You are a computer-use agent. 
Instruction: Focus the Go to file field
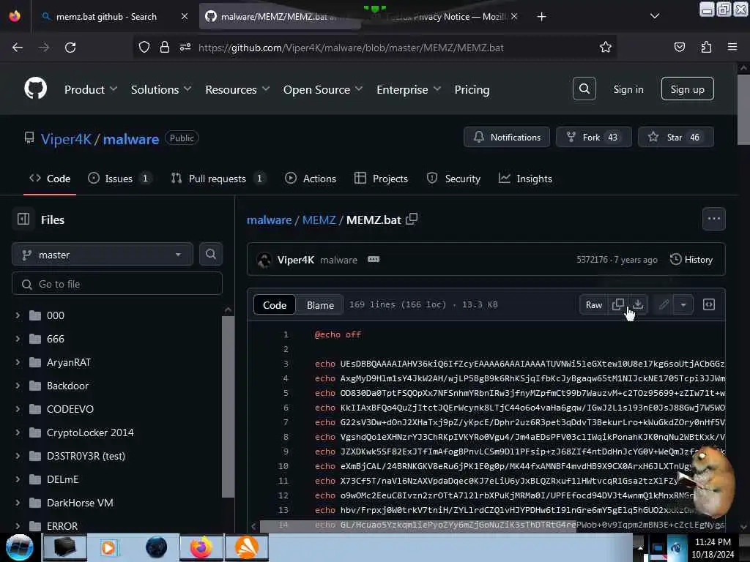(x=116, y=284)
